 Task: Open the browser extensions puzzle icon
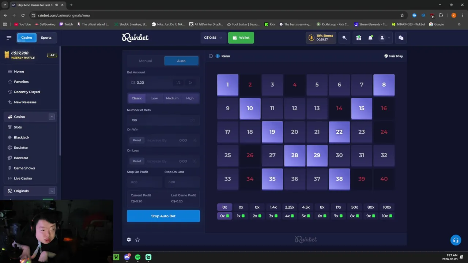(441, 15)
